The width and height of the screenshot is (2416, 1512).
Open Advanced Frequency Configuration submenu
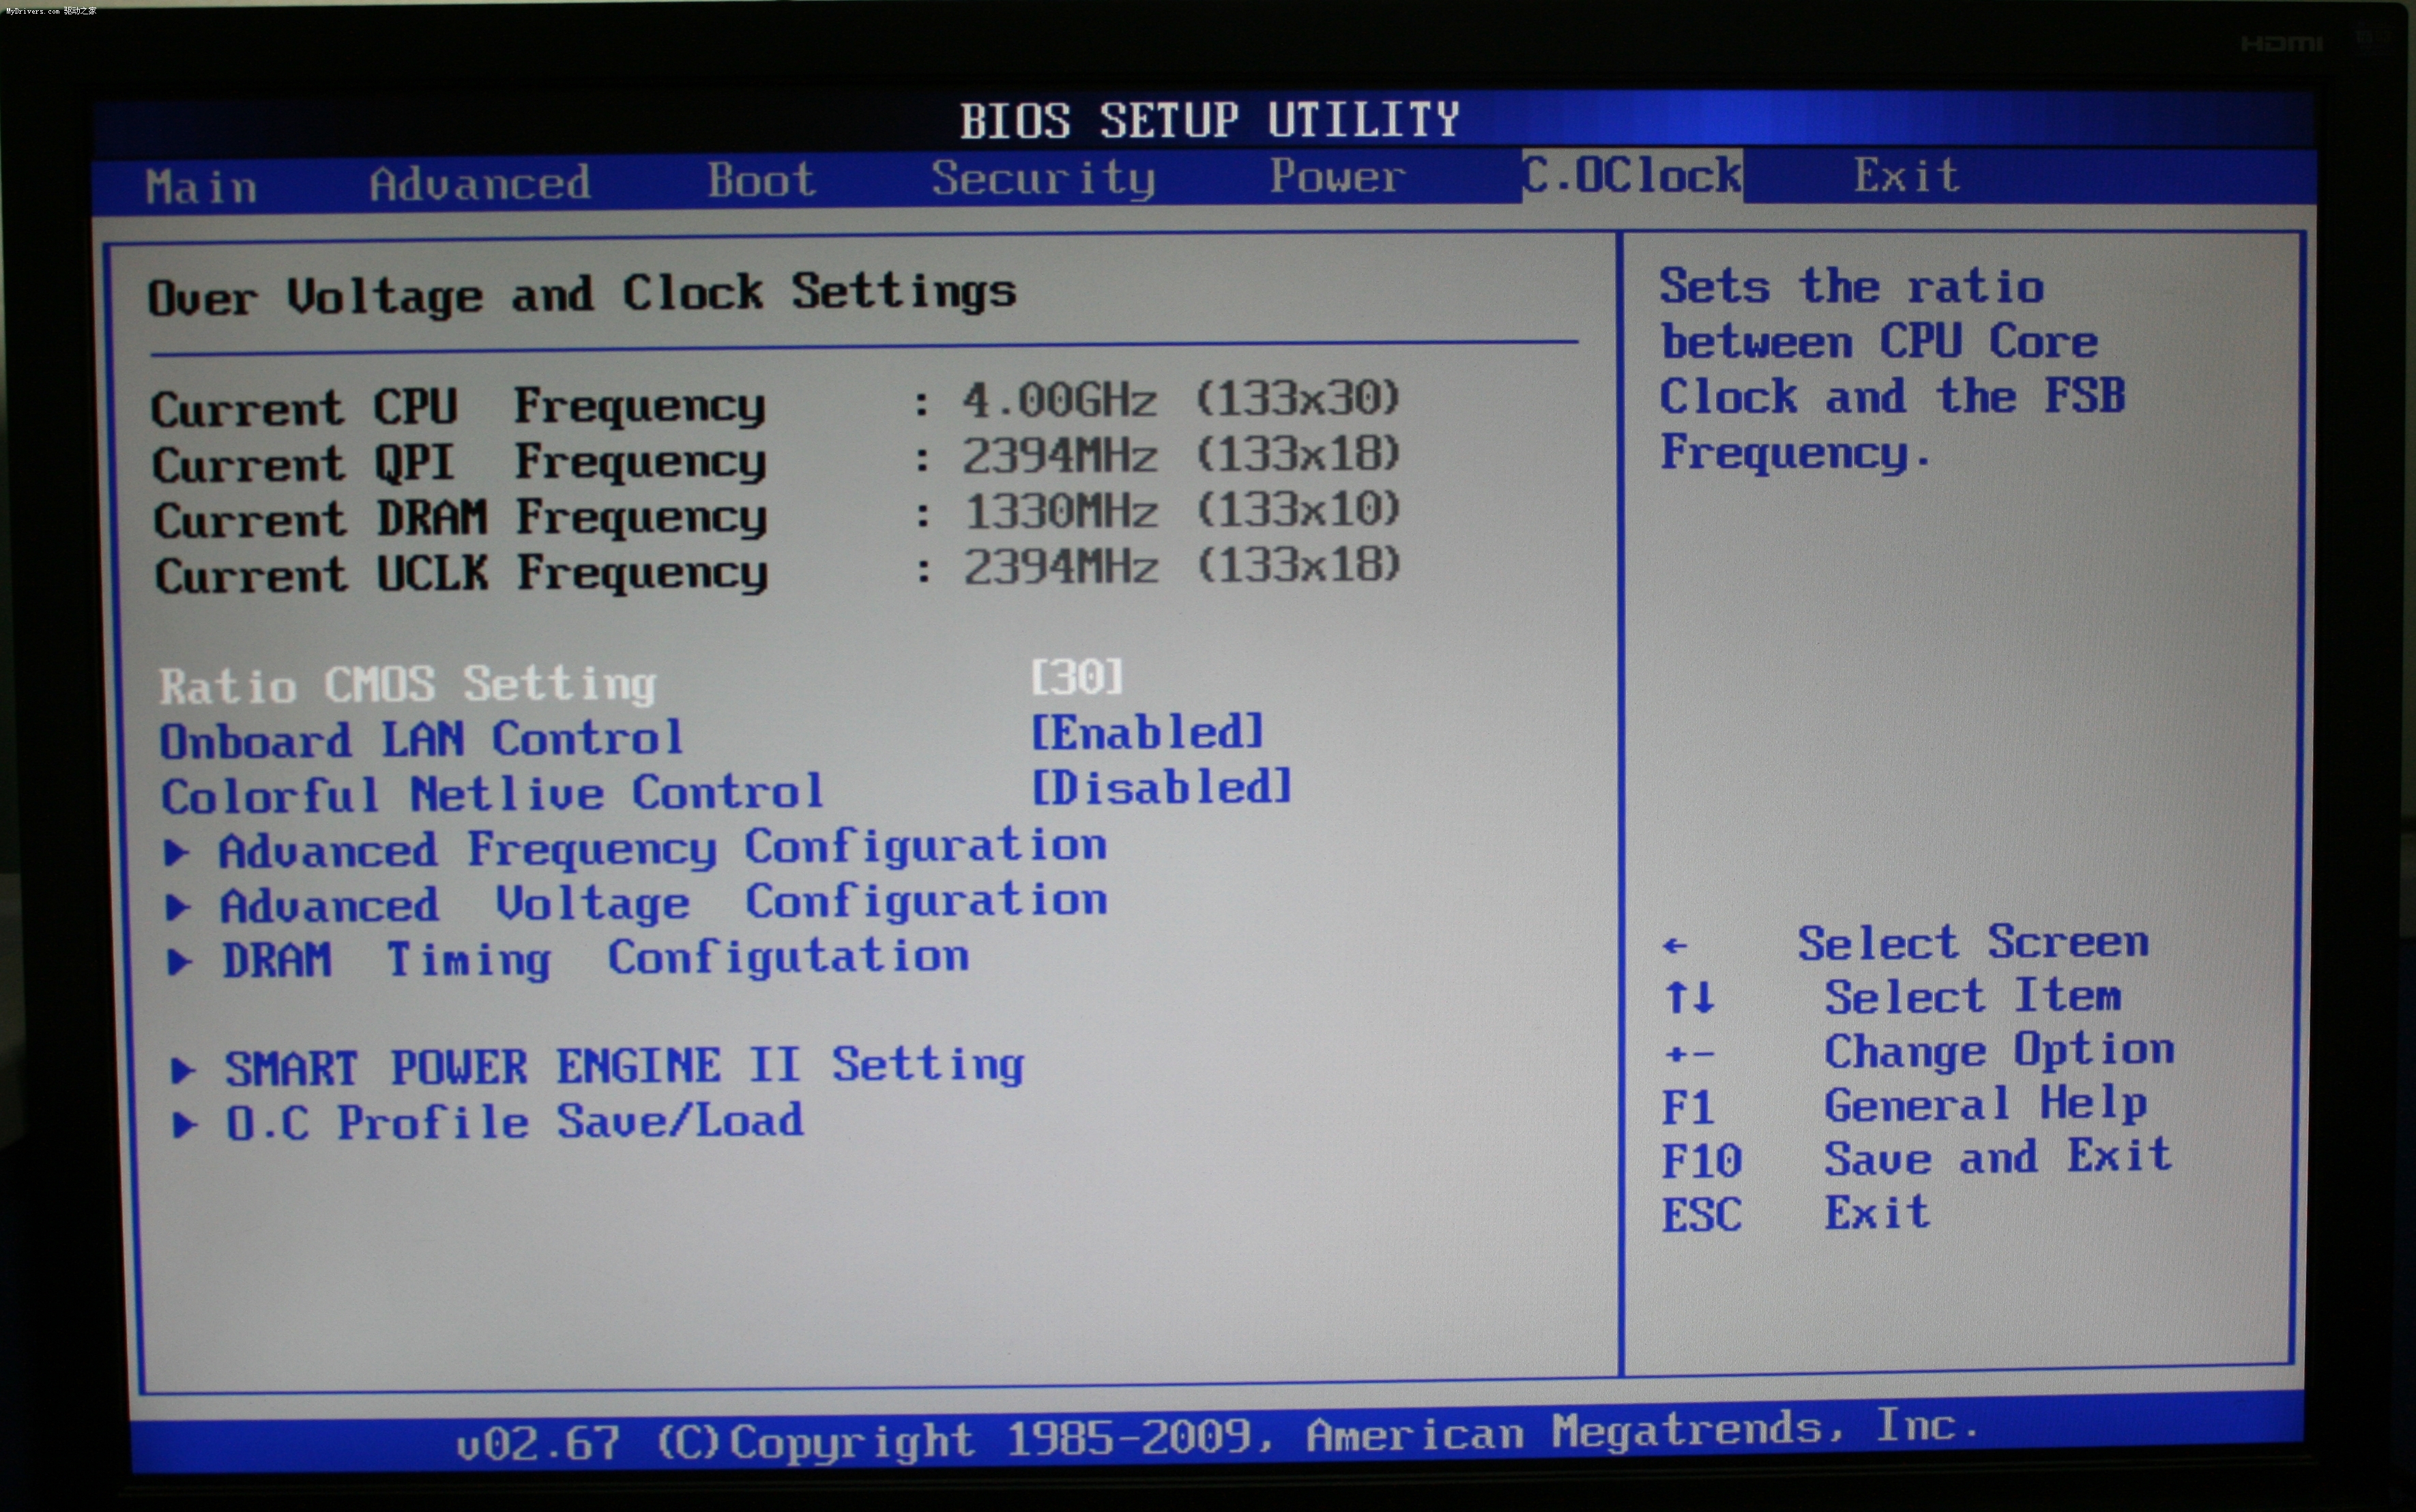[662, 849]
